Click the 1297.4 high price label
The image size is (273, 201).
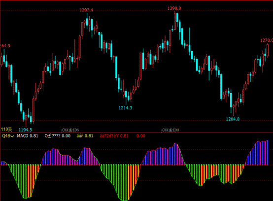point(86,10)
